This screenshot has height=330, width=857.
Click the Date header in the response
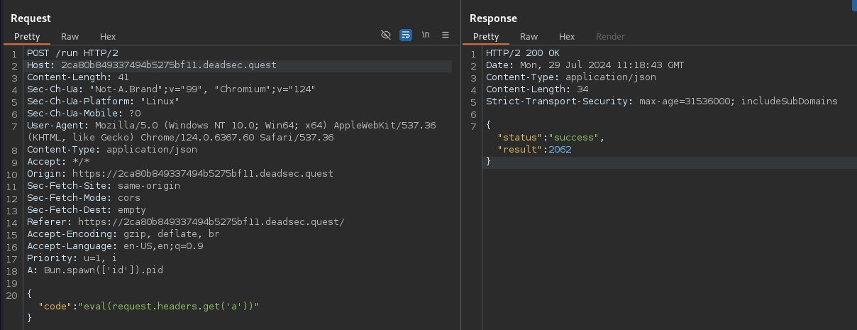tap(585, 65)
